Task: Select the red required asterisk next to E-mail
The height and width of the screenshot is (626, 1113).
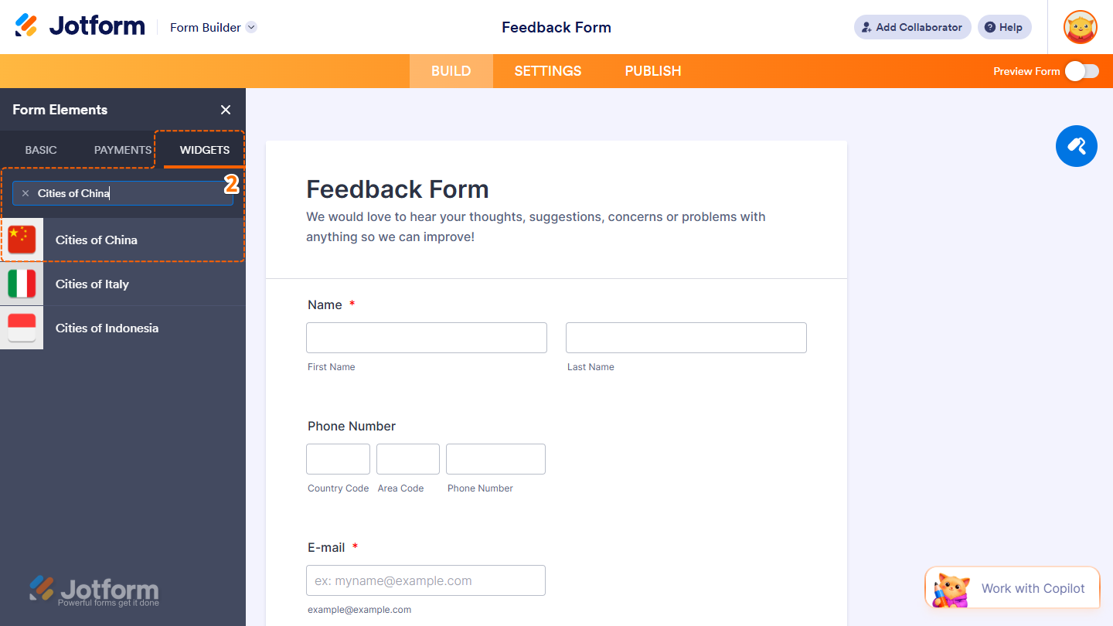Action: [x=355, y=546]
